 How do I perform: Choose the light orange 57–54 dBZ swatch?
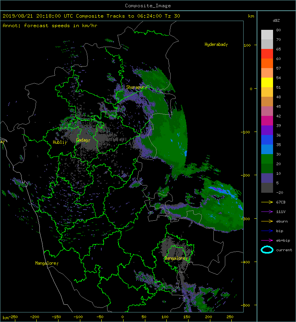[267, 73]
